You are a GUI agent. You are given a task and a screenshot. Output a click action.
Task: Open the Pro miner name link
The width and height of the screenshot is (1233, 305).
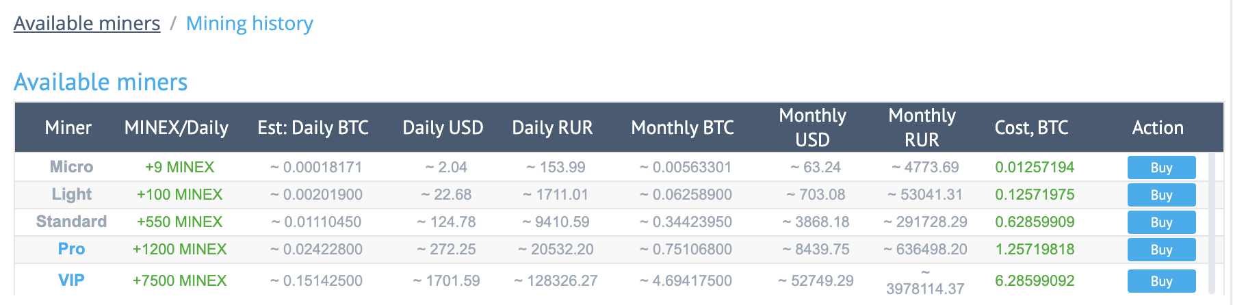(71, 249)
